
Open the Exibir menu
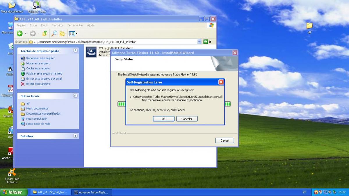tap(44, 25)
